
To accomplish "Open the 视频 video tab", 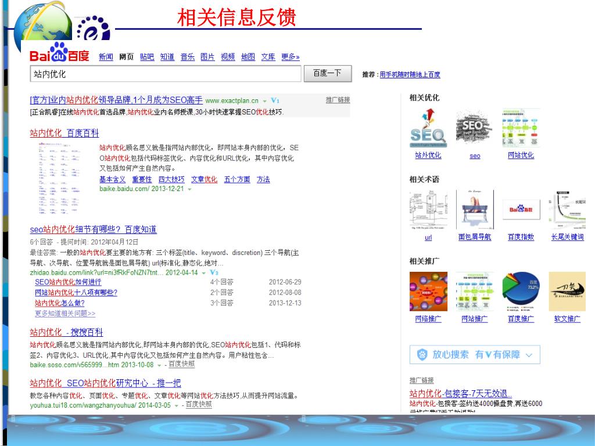I will [x=228, y=57].
